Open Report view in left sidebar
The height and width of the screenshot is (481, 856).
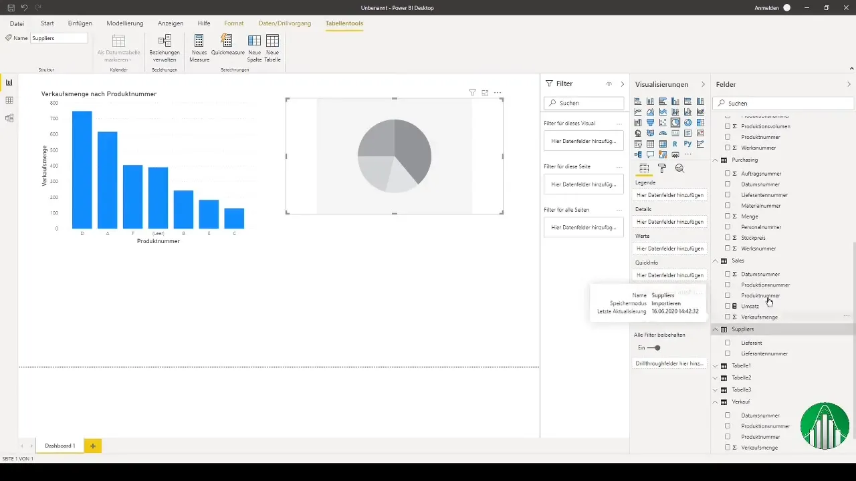pos(9,82)
